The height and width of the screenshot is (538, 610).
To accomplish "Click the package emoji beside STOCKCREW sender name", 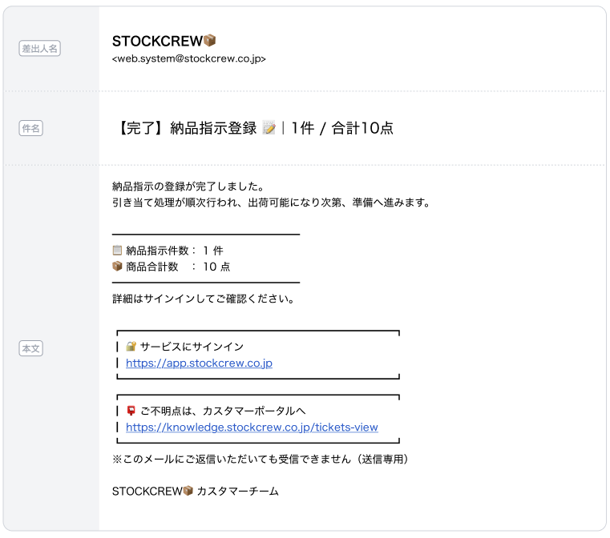I will (210, 41).
